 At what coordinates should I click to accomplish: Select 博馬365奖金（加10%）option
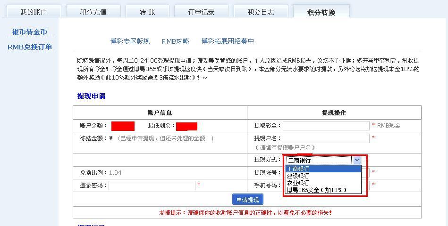tap(323, 190)
